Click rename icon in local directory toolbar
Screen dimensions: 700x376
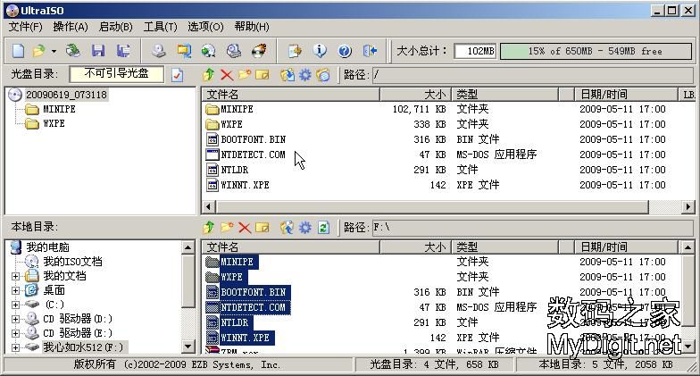[262, 227]
